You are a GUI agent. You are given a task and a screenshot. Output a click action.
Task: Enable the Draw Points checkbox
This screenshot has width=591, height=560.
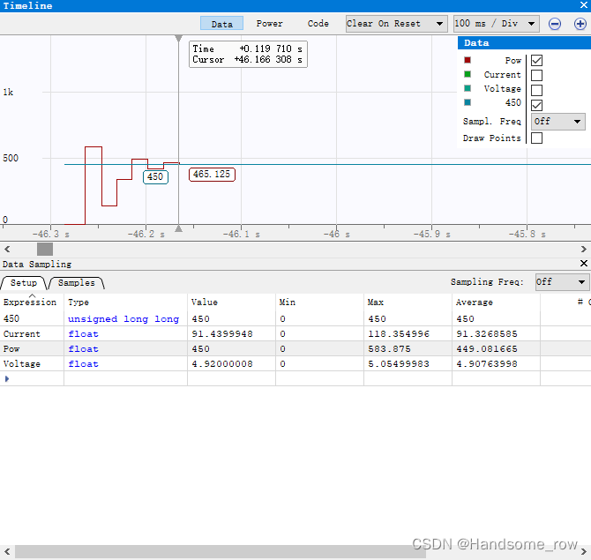[536, 138]
